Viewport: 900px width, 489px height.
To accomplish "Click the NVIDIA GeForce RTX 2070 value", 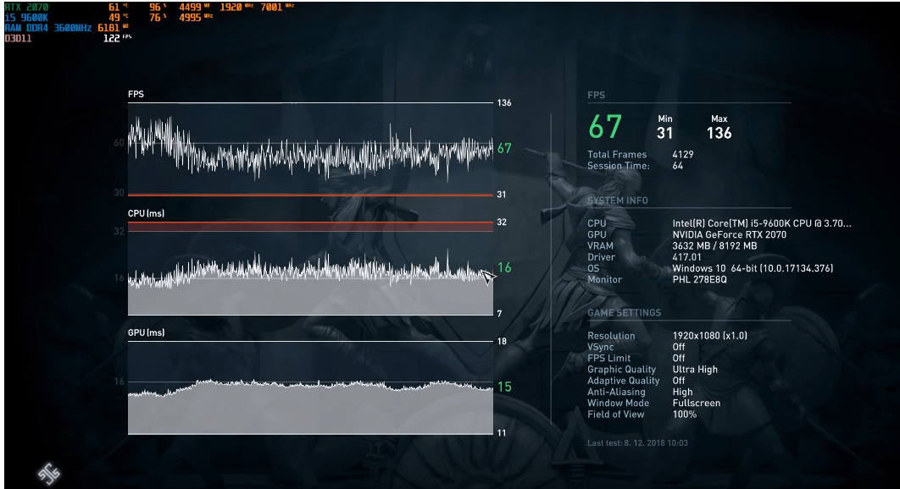I will pos(730,234).
